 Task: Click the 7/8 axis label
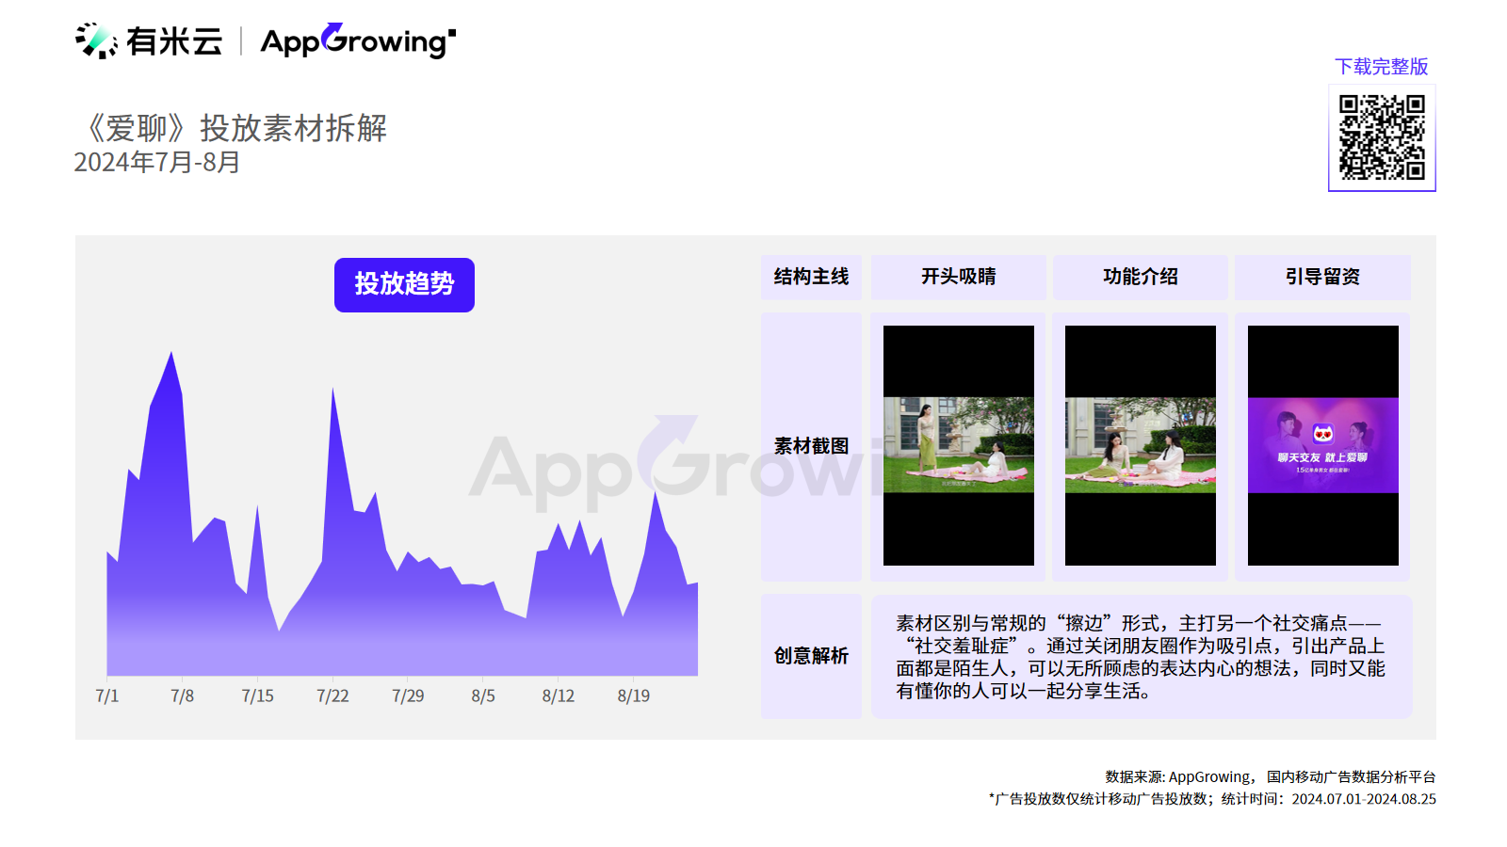pyautogui.click(x=182, y=696)
